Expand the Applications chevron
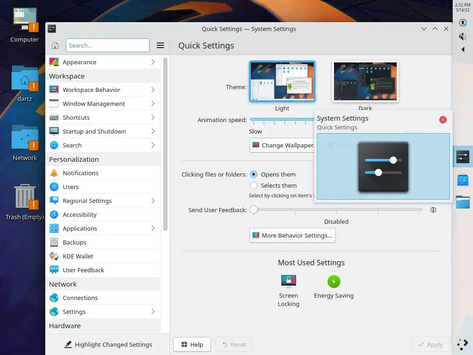Image resolution: width=473 pixels, height=355 pixels. [153, 228]
